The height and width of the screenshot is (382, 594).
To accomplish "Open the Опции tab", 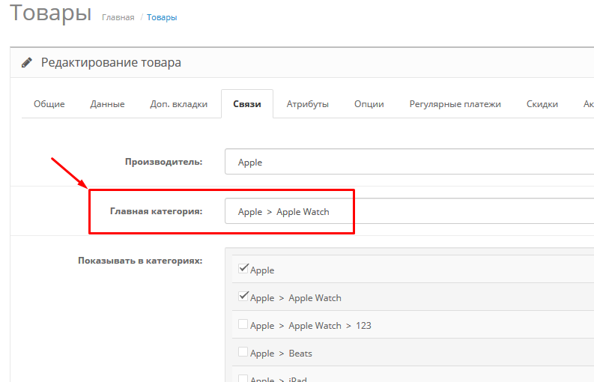I will (369, 104).
